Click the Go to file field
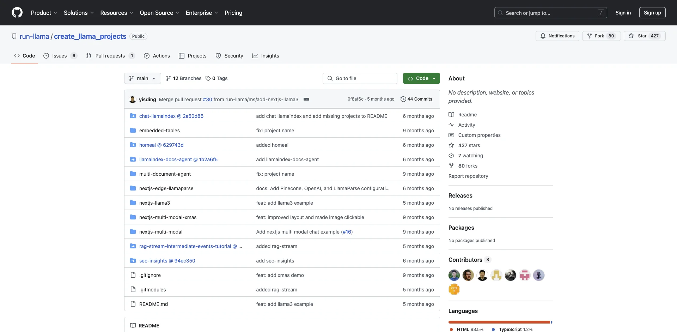Image resolution: width=677 pixels, height=332 pixels. pos(360,78)
